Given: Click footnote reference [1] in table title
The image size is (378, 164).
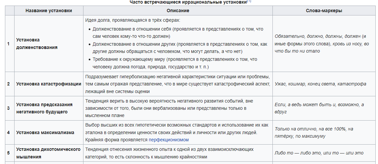Looking at the screenshot, I should pos(249,1).
